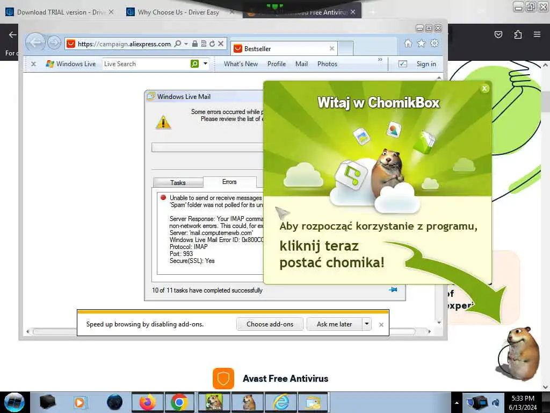Open the Ask me later dropdown arrow
This screenshot has height=413, width=550.
(366, 324)
